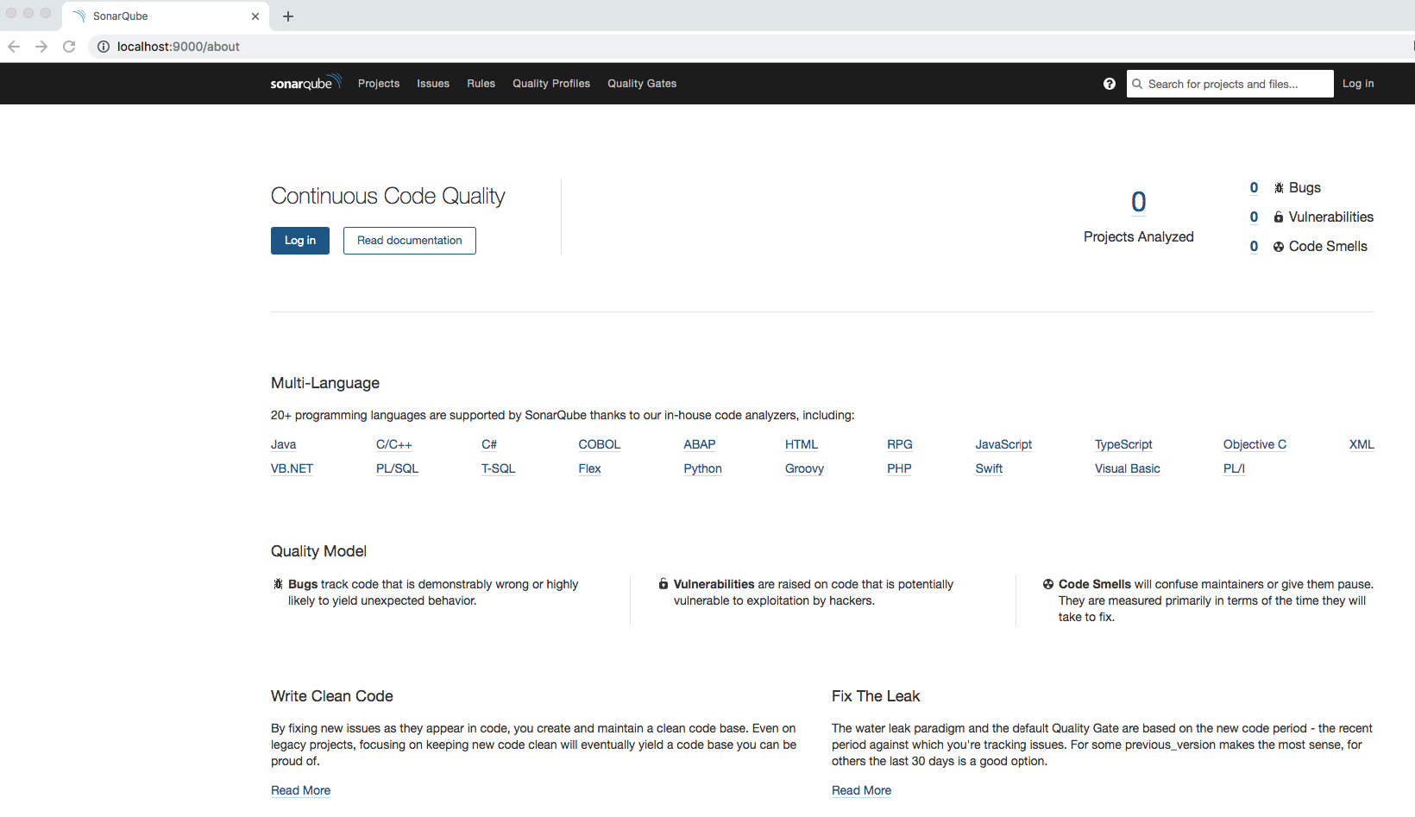Screen dimensions: 1415x817
Task: Open the VB.NET language link
Action: 292,468
